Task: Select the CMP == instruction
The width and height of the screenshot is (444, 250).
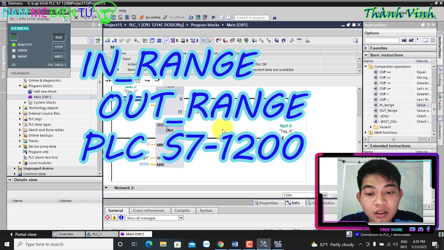Action: [385, 72]
